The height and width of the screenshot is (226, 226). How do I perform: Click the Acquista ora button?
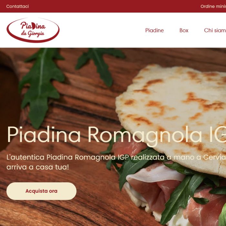coord(41,191)
